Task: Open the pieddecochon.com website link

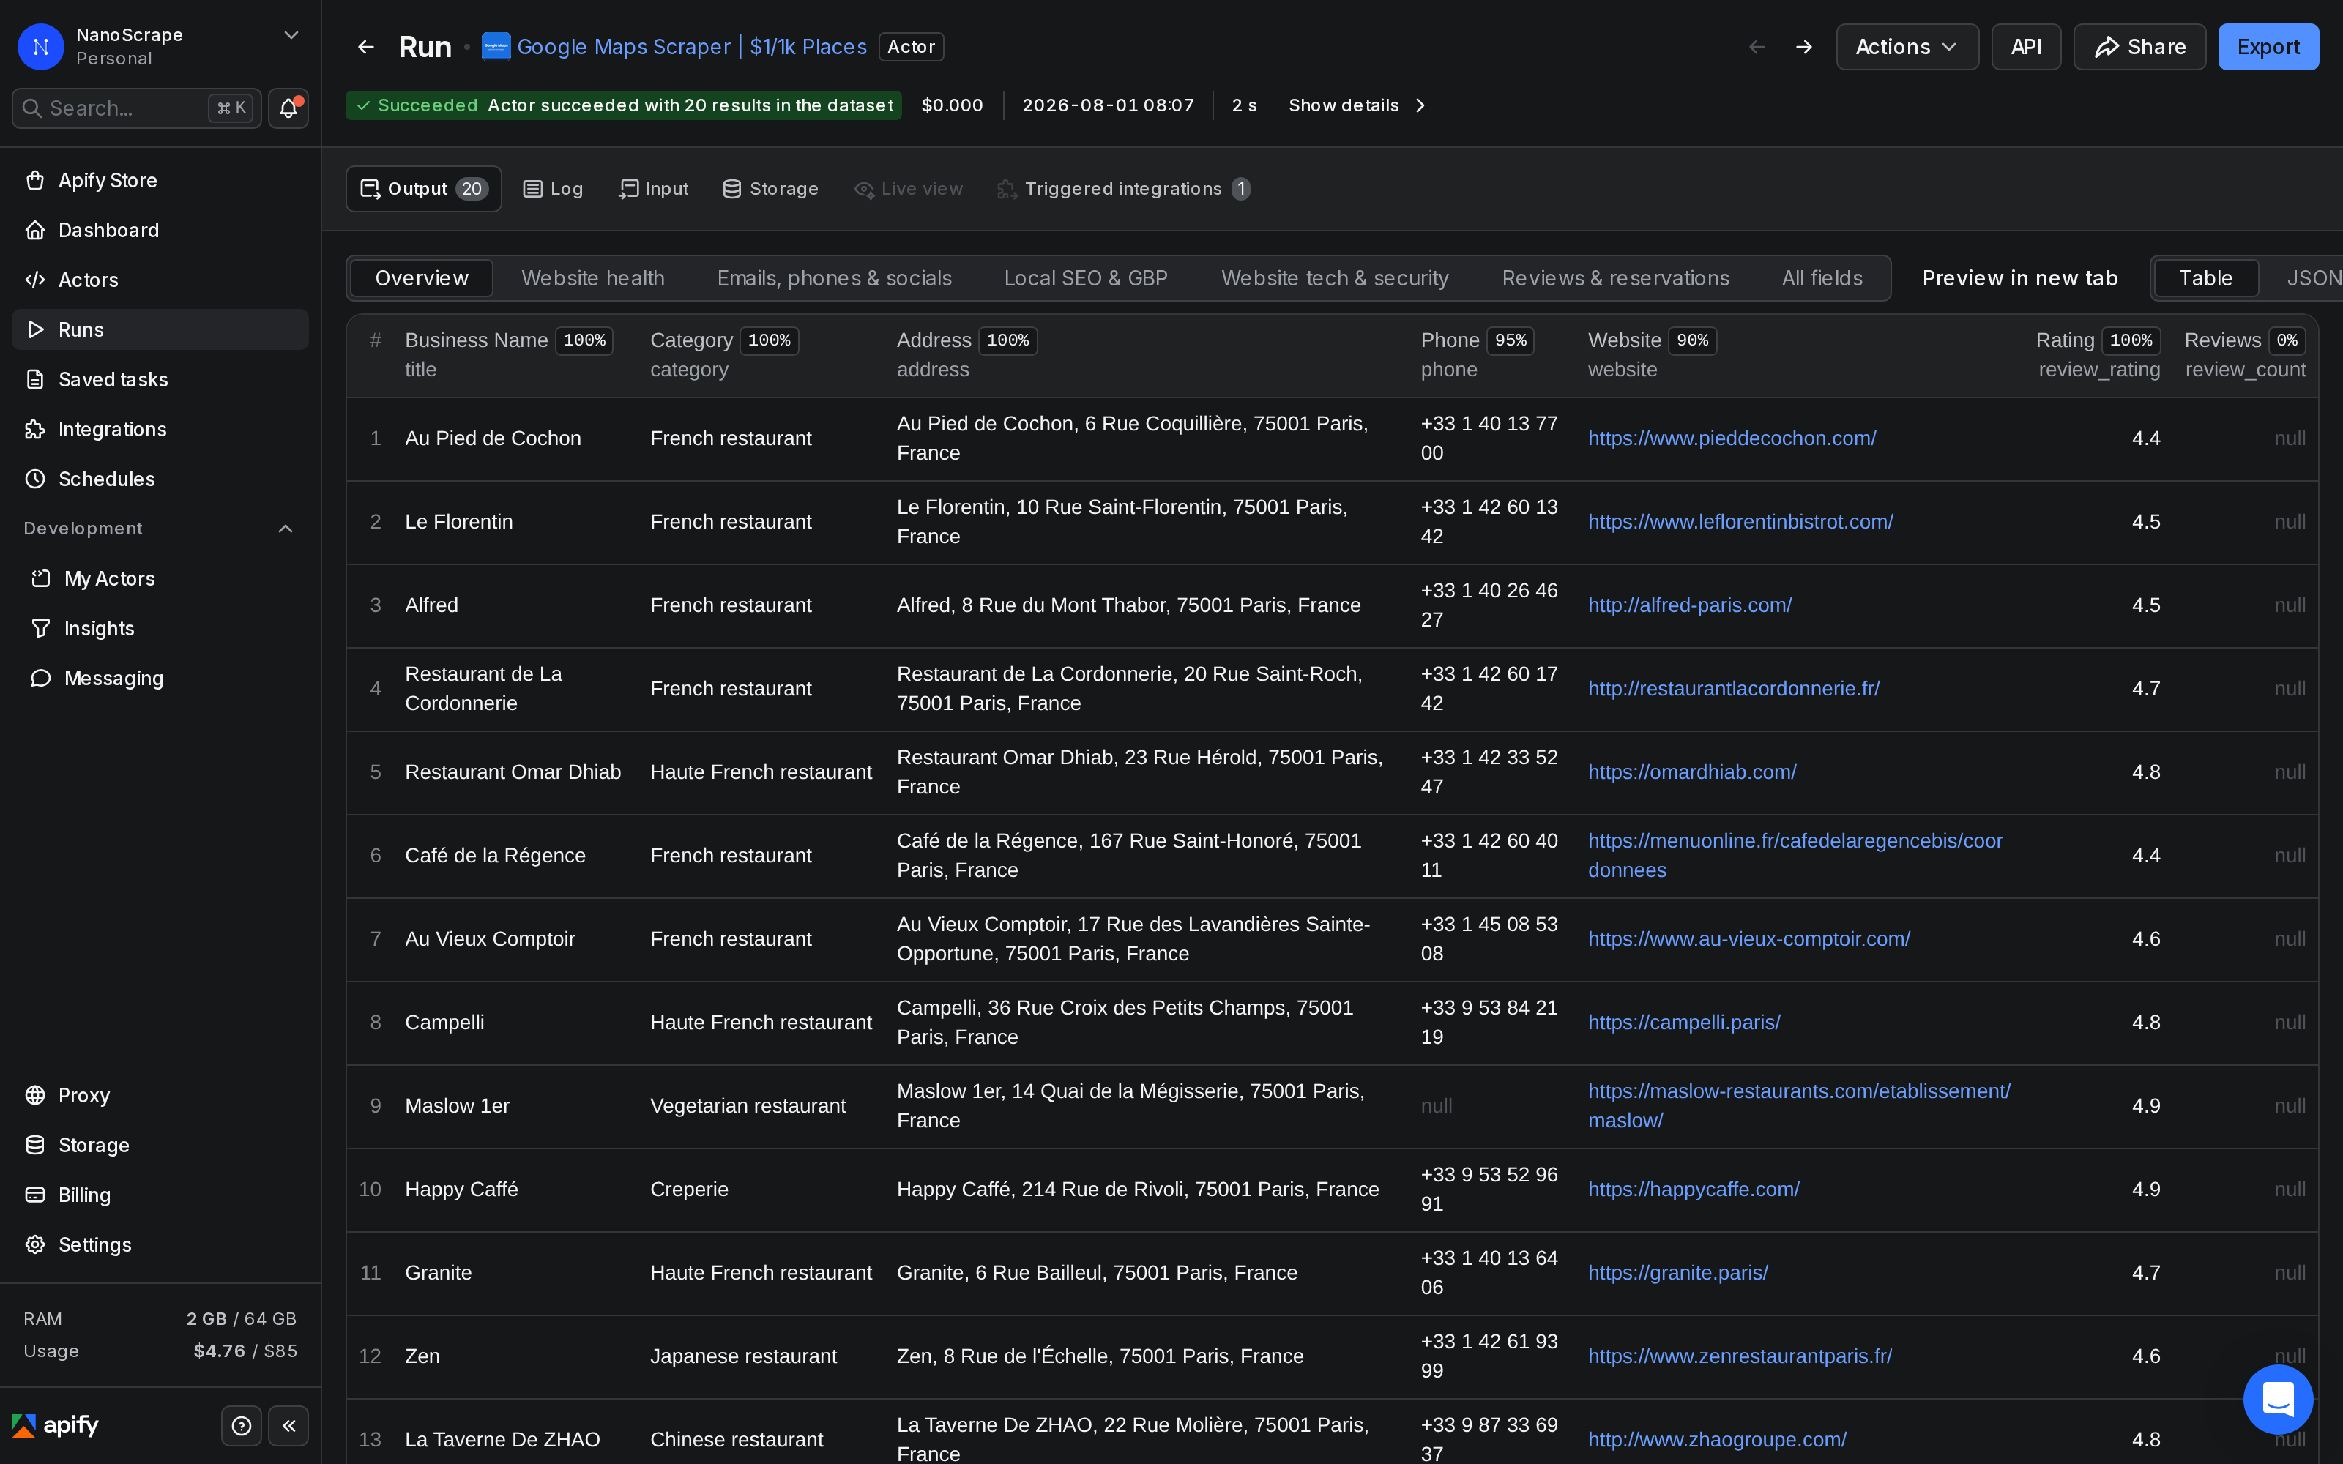Action: click(x=1731, y=438)
